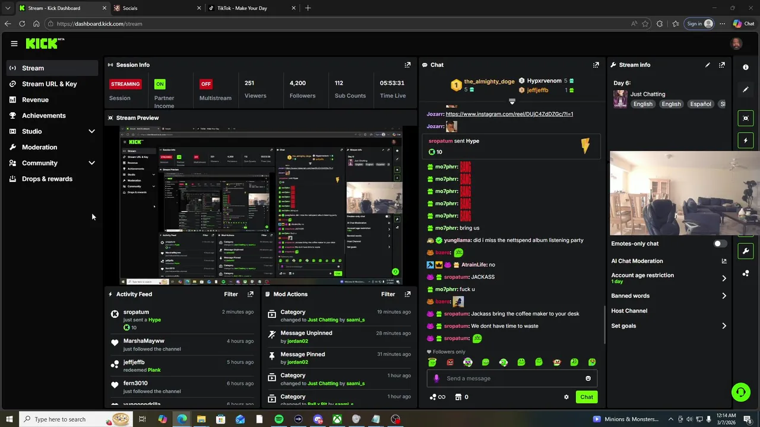This screenshot has height=427, width=760.
Task: Click the Windows Start button
Action: 9,419
